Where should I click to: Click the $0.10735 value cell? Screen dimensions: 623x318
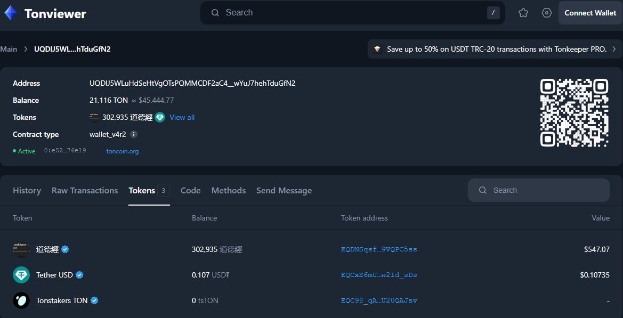(x=594, y=275)
